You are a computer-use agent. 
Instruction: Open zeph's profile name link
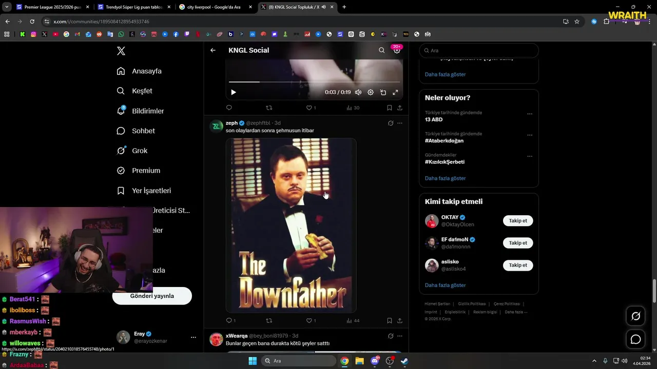pyautogui.click(x=231, y=123)
